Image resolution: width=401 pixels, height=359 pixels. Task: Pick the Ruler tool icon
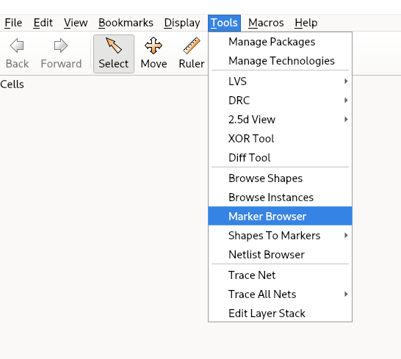(x=192, y=46)
